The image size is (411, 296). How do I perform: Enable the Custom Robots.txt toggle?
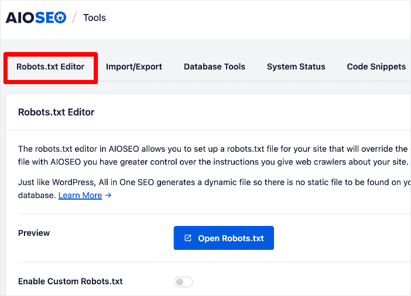click(183, 281)
